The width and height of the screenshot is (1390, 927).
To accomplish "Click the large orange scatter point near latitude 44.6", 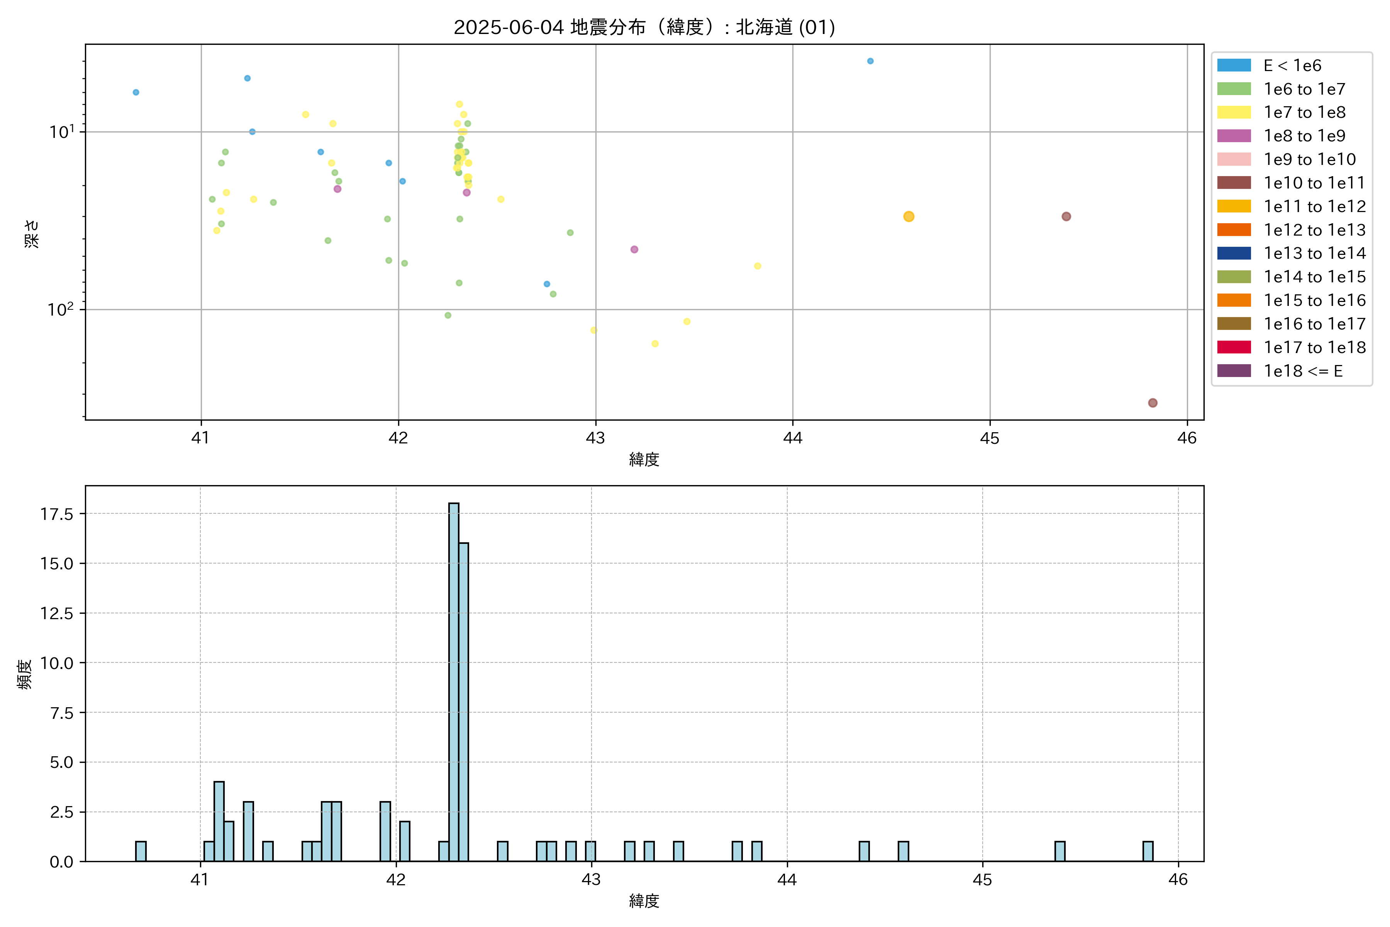I will 909,216.
